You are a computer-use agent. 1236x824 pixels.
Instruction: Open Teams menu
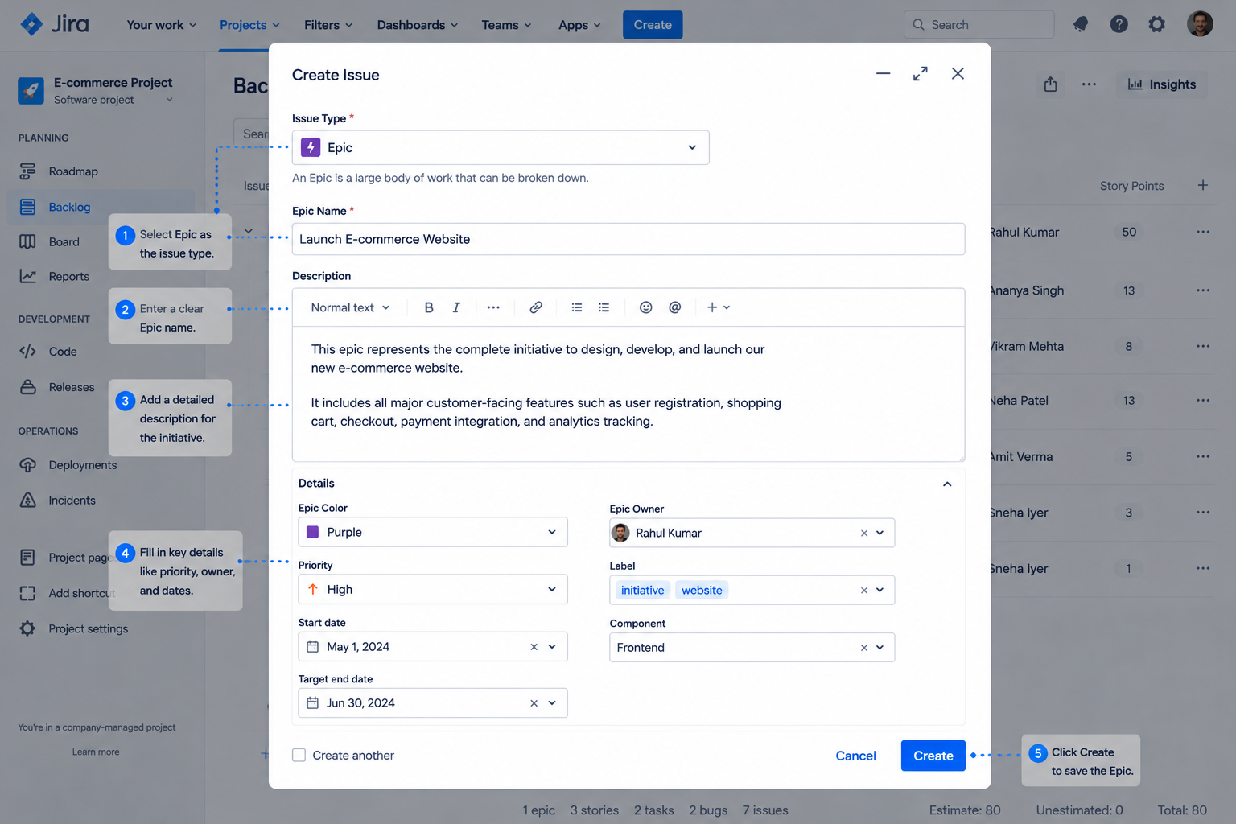point(506,25)
